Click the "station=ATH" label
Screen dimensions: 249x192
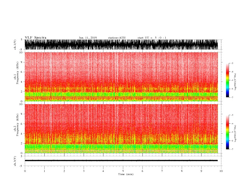[117, 38]
